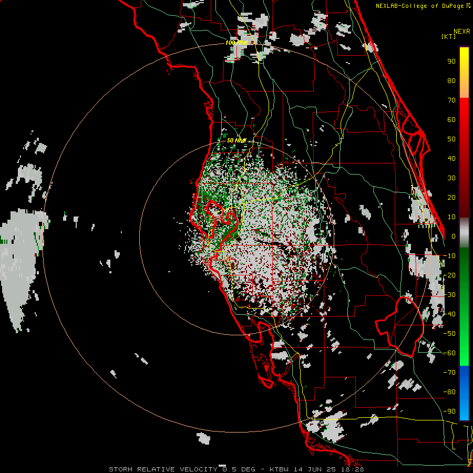Click the NEXLAB-College of DuPage title text
The height and width of the screenshot is (473, 473).
tap(423, 6)
